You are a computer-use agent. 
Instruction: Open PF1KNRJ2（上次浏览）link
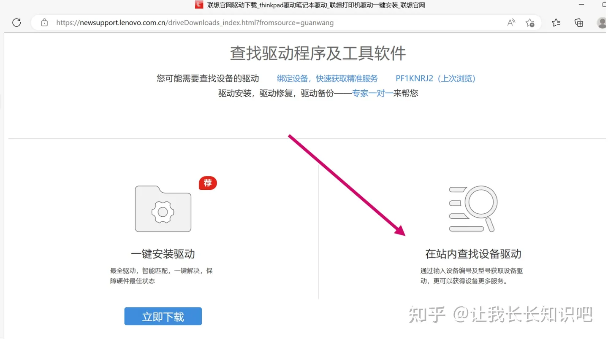(436, 78)
